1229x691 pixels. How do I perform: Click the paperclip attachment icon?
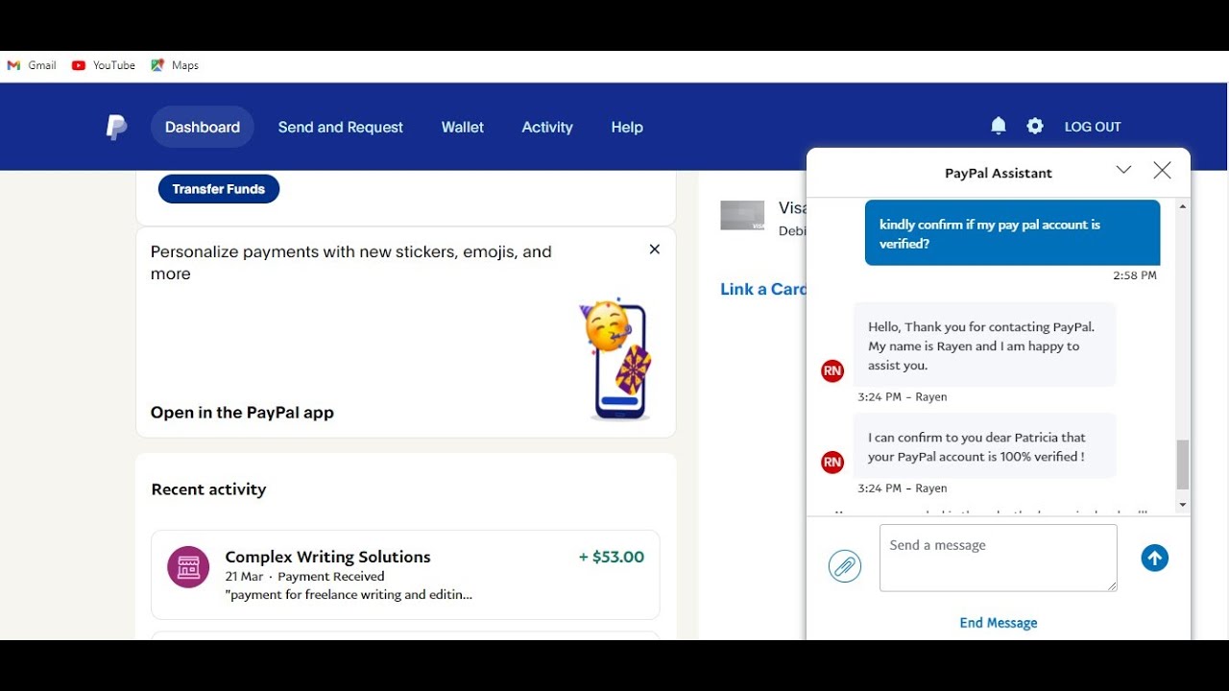[x=845, y=566]
